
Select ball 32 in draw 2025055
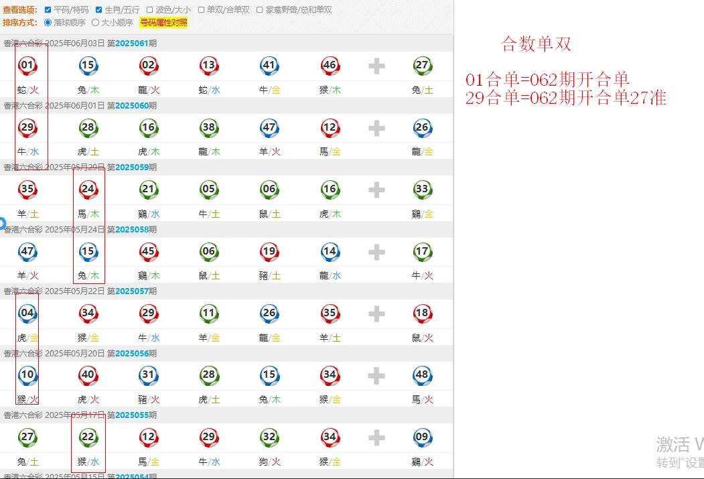(x=269, y=437)
